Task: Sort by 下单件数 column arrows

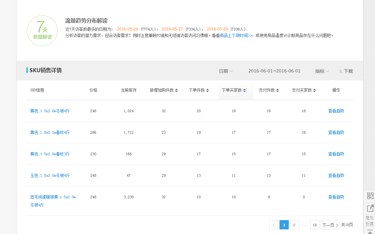Action: coord(207,90)
